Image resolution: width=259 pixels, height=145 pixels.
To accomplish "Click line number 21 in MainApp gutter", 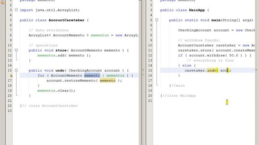I will pos(150,101).
